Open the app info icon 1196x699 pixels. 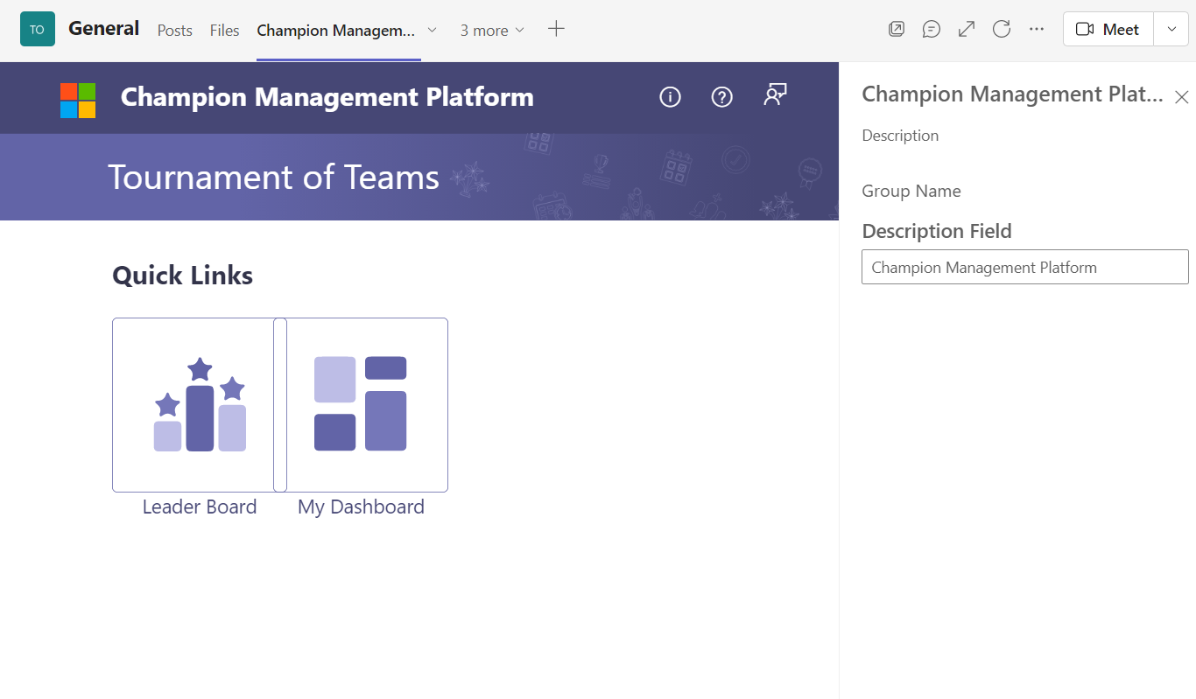coord(670,97)
